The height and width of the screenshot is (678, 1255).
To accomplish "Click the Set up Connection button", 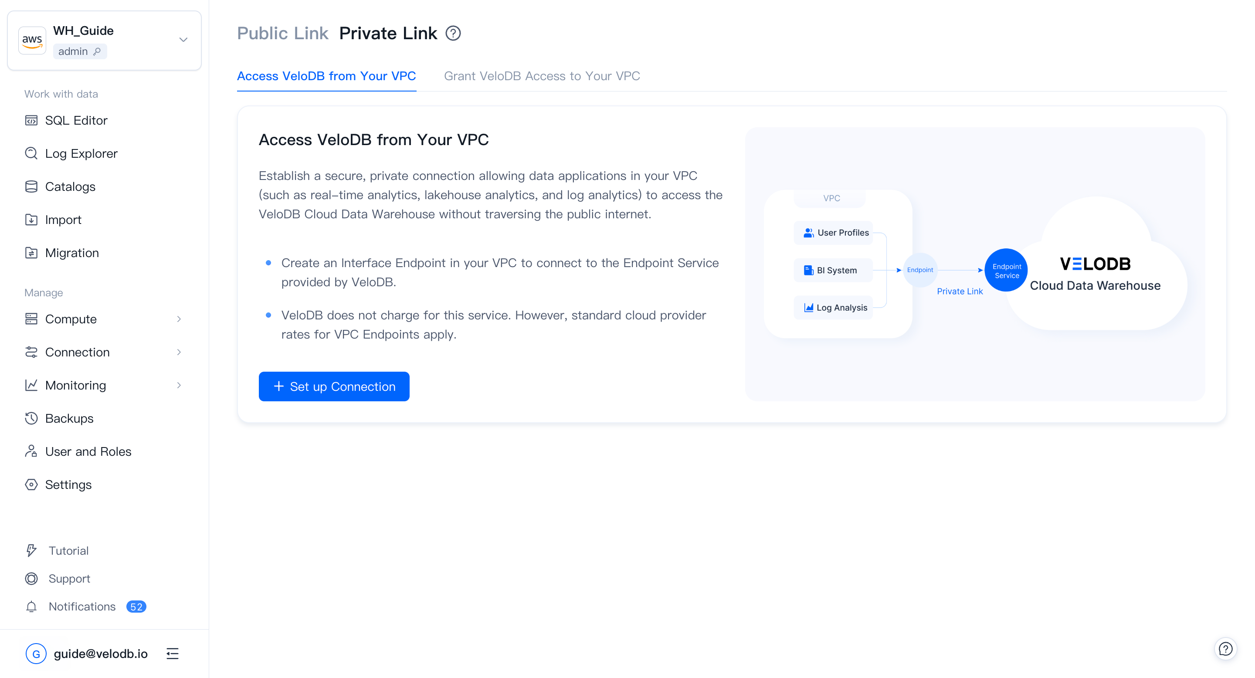I will [334, 386].
